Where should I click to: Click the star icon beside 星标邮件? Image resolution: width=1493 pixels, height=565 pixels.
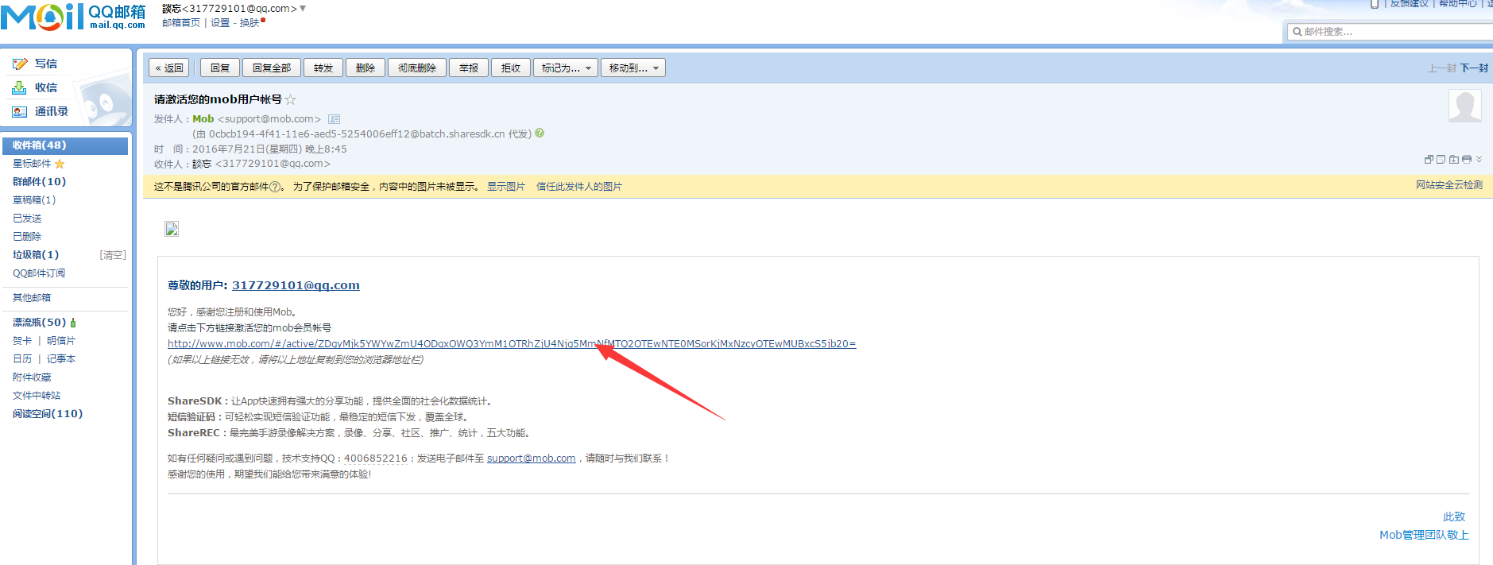pyautogui.click(x=60, y=164)
